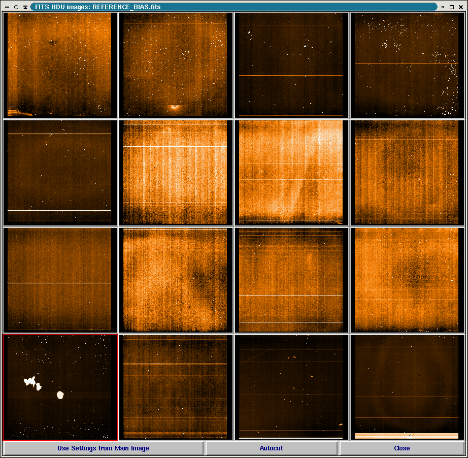Click the Autocut button

click(x=271, y=448)
